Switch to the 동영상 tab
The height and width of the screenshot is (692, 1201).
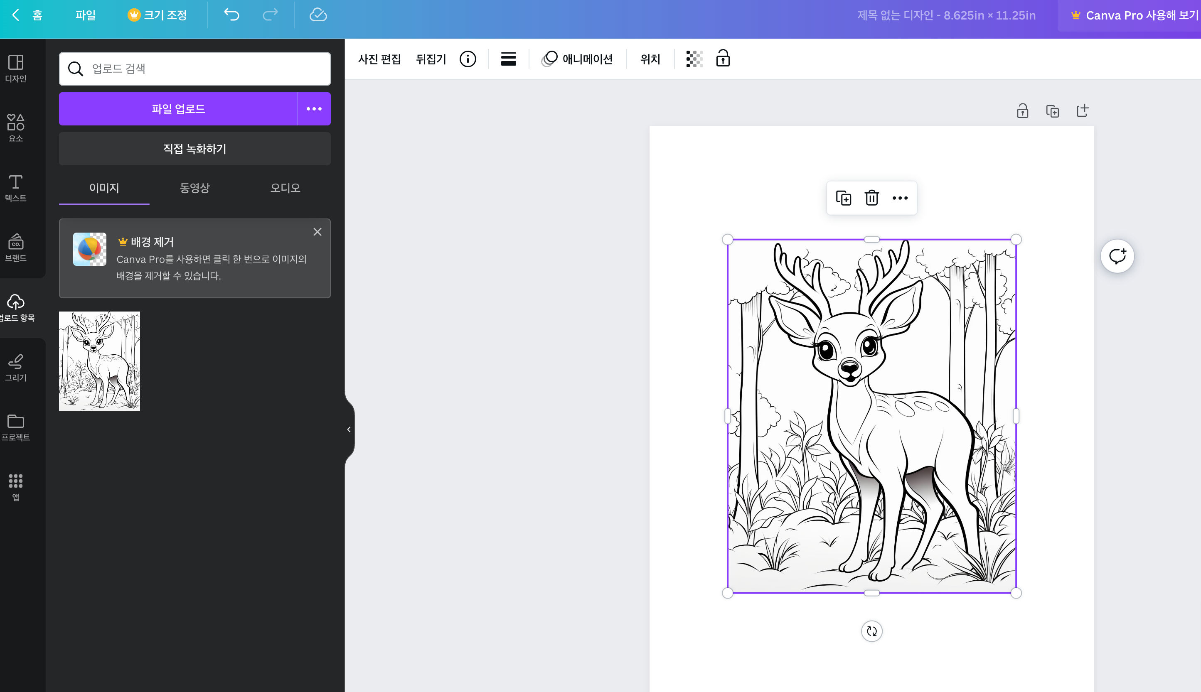coord(194,188)
